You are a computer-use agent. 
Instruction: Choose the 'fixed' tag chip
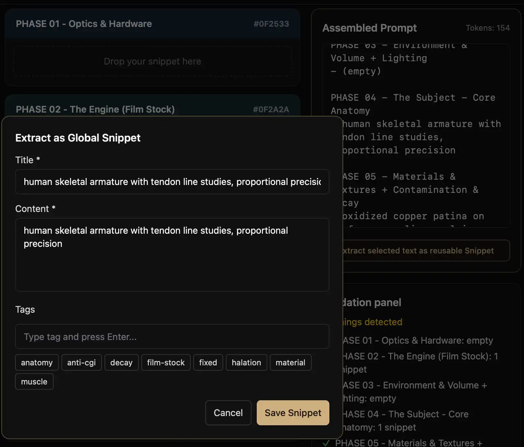[x=208, y=362]
